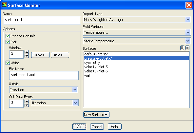Uncheck Print to Console option
The width and height of the screenshot is (194, 133).
(x=8, y=36)
